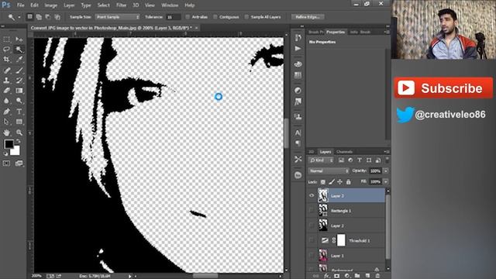Enable Sample All Layers checkbox

pyautogui.click(x=246, y=17)
